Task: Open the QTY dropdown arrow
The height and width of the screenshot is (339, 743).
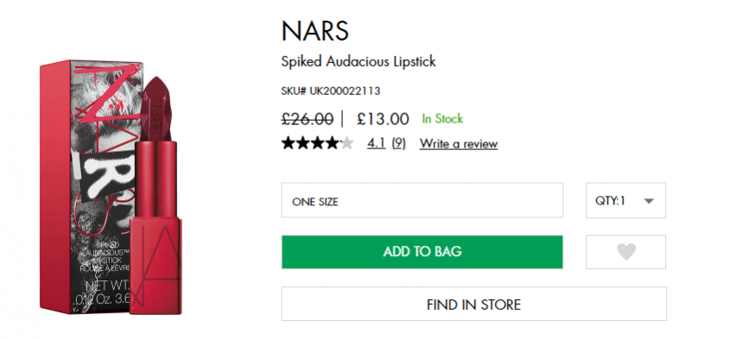Action: [649, 201]
